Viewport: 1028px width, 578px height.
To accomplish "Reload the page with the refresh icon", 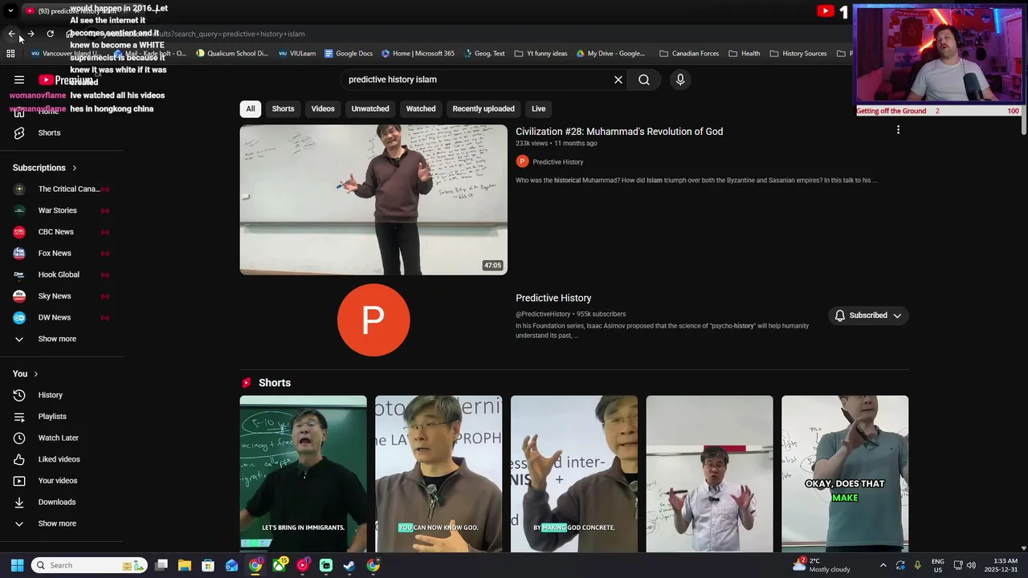I will click(50, 34).
